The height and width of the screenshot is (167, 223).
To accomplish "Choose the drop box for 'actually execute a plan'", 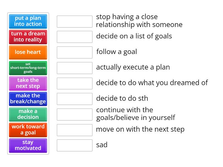I will pos(74,68).
